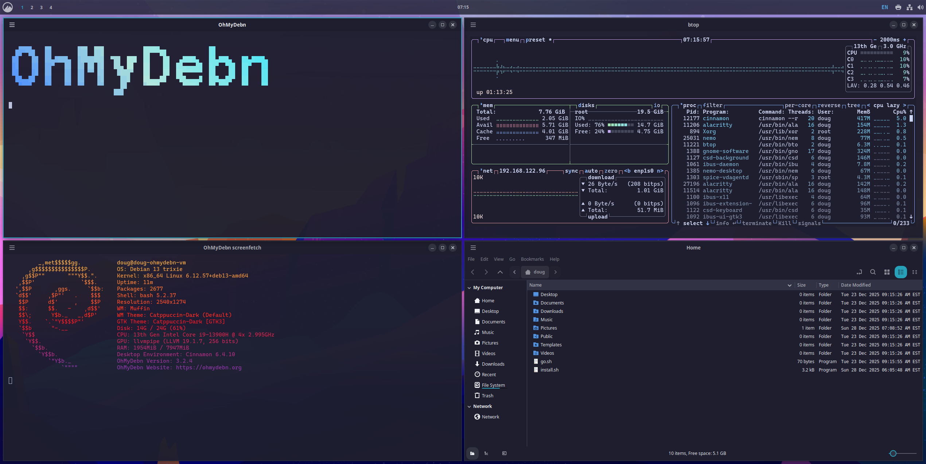Go up to the parent folder

[x=500, y=272]
